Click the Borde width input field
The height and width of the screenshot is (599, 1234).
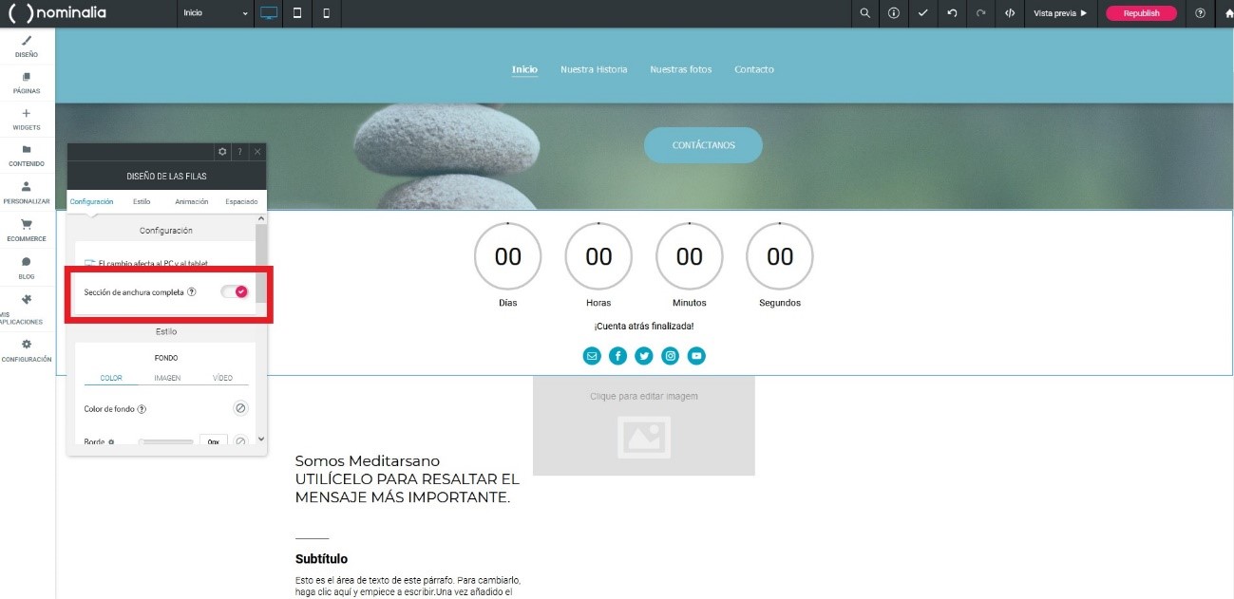(x=214, y=442)
